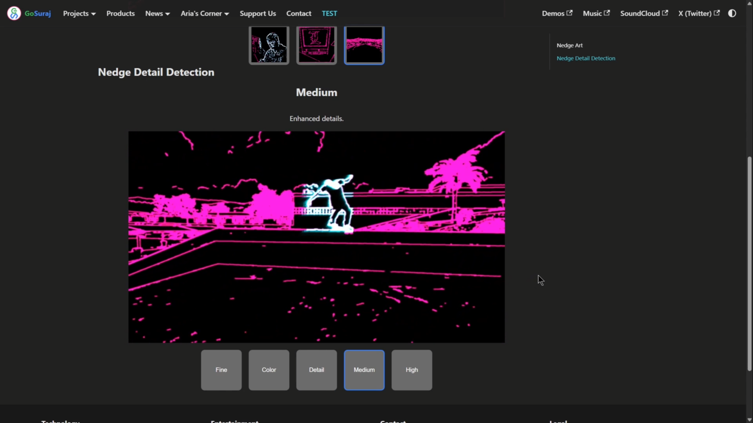Expand the Projects dropdown menu

click(x=79, y=14)
